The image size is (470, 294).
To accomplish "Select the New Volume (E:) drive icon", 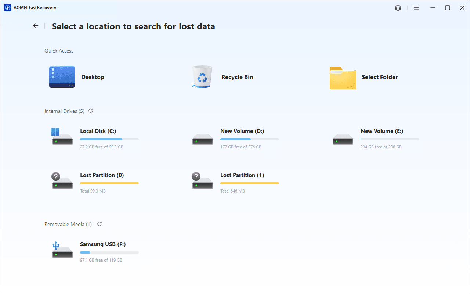I will pos(343,139).
